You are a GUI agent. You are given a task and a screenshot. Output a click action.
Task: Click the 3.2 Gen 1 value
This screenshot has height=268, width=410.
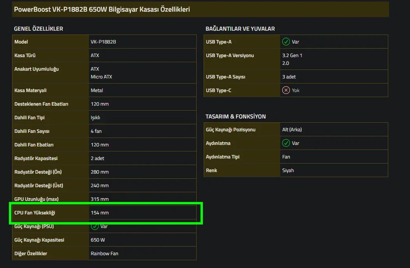tap(292, 56)
